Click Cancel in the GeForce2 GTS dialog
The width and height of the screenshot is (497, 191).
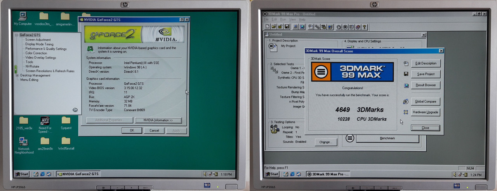pyautogui.click(x=154, y=130)
